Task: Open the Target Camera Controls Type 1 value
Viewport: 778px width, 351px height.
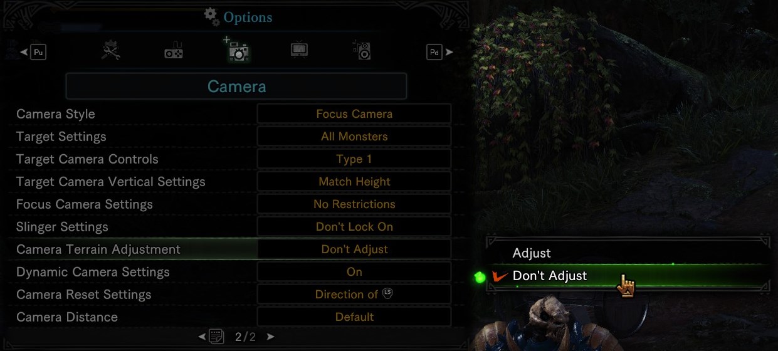Action: coord(354,159)
